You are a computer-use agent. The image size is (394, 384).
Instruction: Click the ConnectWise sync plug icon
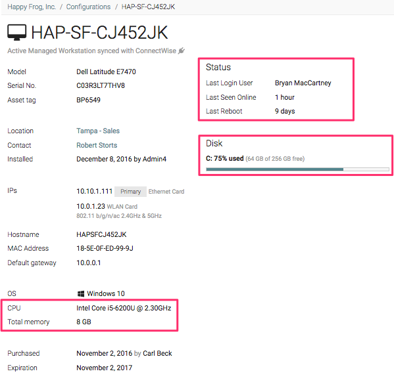pos(181,51)
